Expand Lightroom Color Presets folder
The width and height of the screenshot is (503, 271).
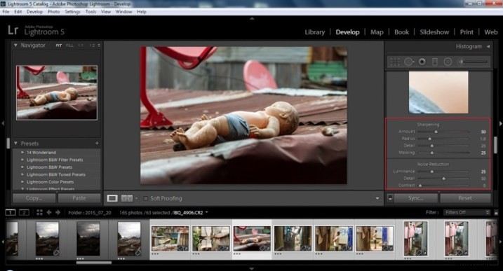tap(22, 182)
